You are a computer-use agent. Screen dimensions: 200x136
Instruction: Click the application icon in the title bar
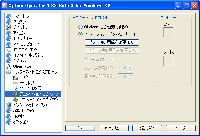point(4,5)
